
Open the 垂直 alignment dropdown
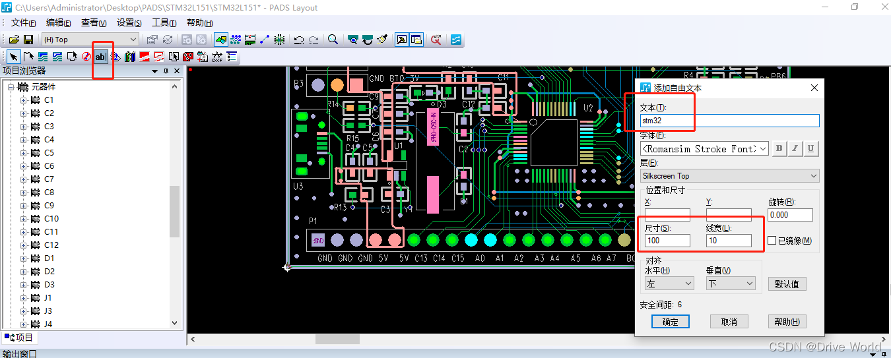coord(731,283)
